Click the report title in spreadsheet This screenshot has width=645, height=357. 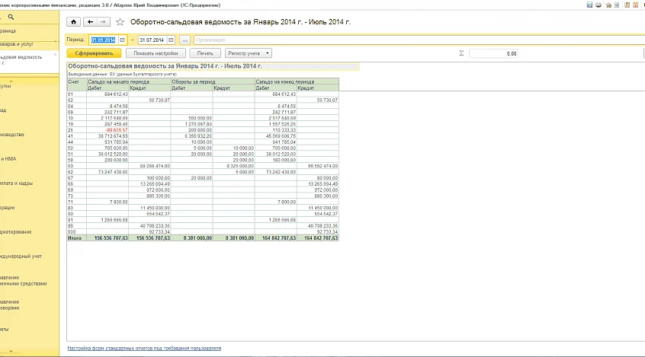[x=165, y=66]
